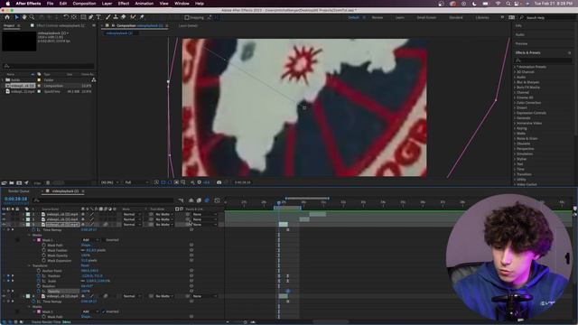
Task: Click the layer 1 label color swatch
Action: click(x=28, y=214)
